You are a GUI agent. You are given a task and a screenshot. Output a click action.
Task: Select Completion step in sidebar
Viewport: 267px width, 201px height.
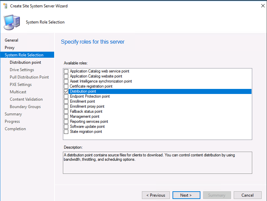(15, 129)
